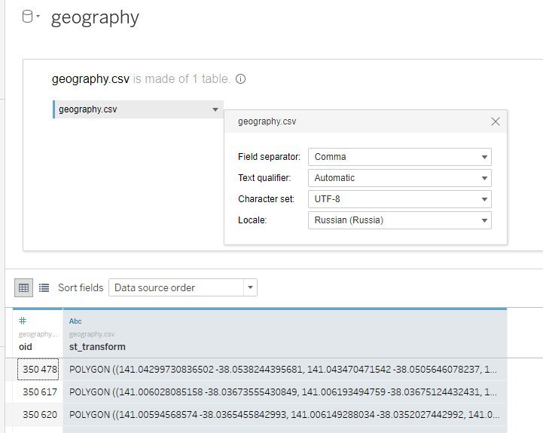Viewport: 543px width, 433px height.
Task: Select the st_transform column header
Action: 285,333
